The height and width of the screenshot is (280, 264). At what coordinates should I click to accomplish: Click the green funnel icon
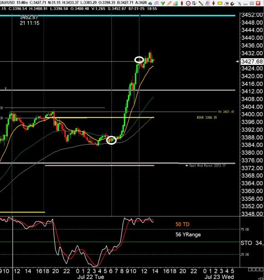click(x=163, y=3)
